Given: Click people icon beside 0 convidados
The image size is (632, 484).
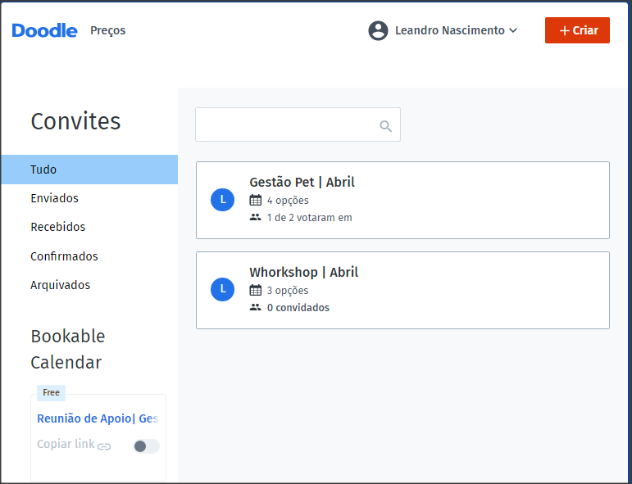Looking at the screenshot, I should 256,307.
